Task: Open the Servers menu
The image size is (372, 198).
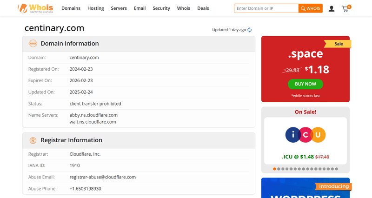Action: (119, 8)
